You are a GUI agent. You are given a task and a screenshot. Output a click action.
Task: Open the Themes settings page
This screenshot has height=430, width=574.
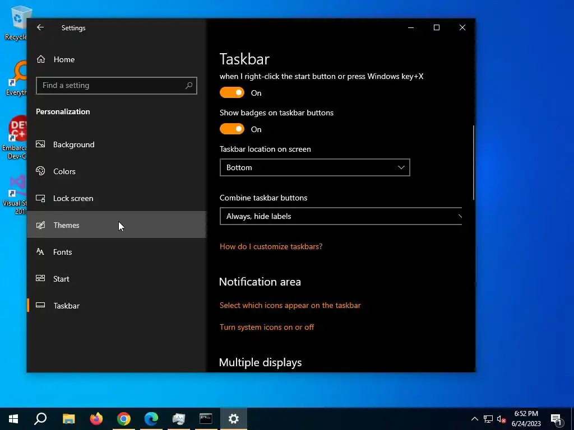coord(117,225)
